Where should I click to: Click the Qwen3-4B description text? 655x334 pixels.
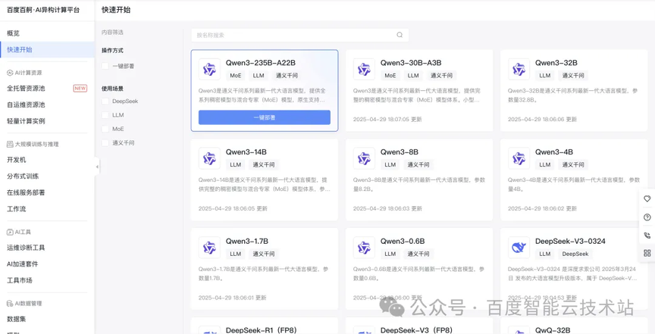click(574, 185)
